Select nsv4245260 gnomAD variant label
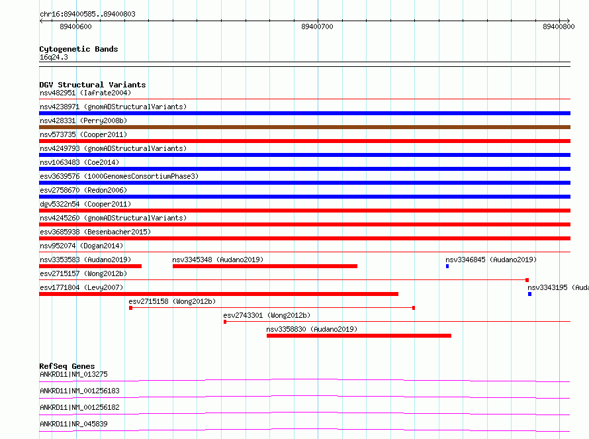 pos(113,218)
